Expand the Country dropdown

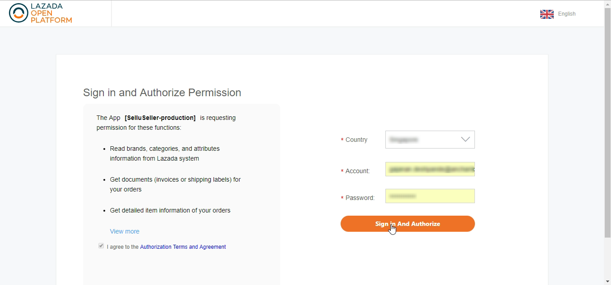click(x=430, y=140)
